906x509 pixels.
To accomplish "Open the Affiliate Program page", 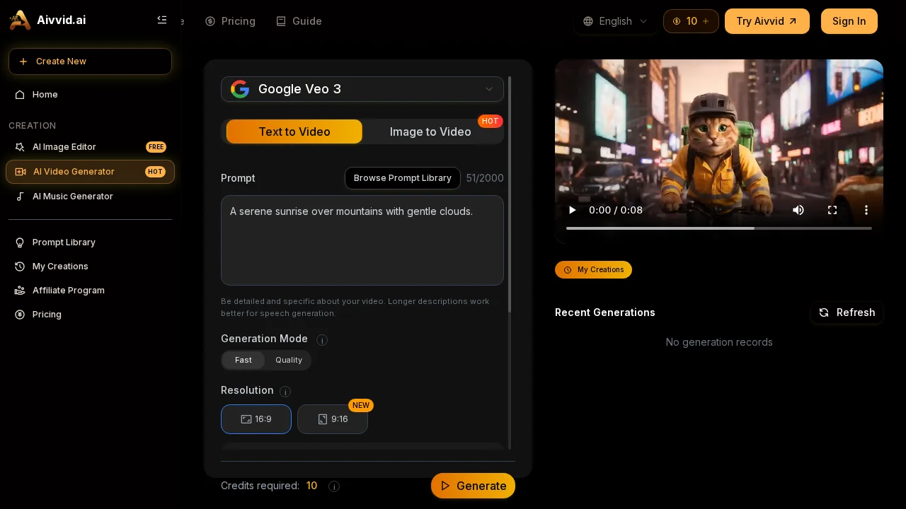I will [x=69, y=291].
